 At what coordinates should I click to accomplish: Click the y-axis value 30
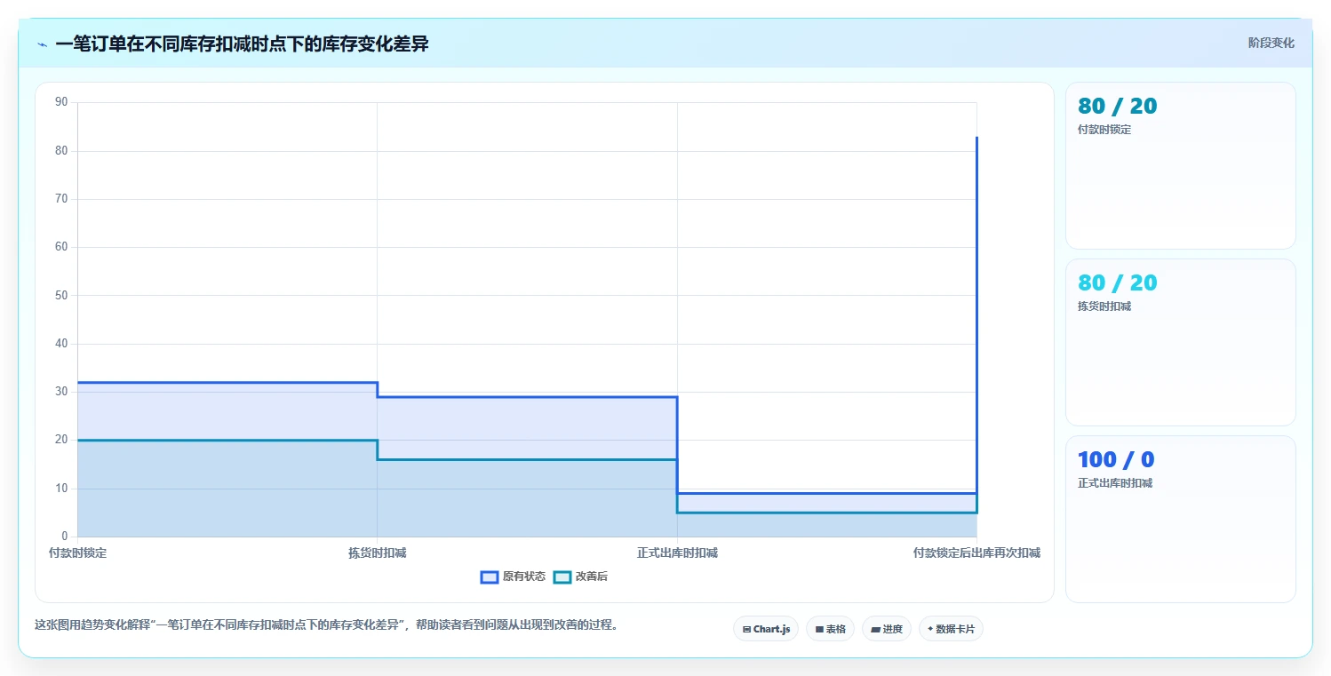point(61,392)
